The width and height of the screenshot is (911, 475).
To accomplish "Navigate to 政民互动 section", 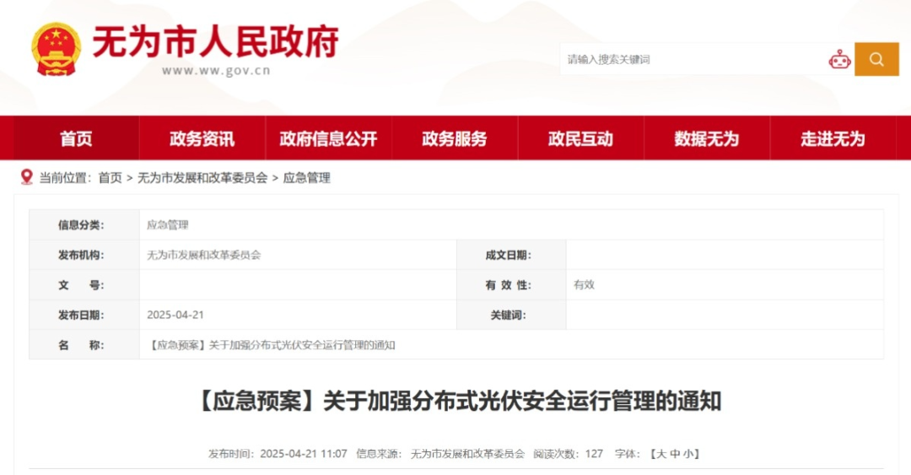I will [580, 139].
